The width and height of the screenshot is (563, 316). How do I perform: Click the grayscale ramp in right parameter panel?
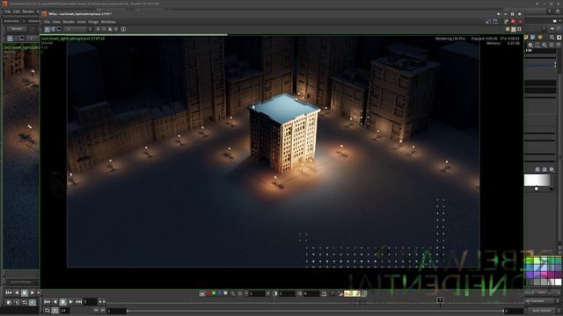tap(537, 180)
